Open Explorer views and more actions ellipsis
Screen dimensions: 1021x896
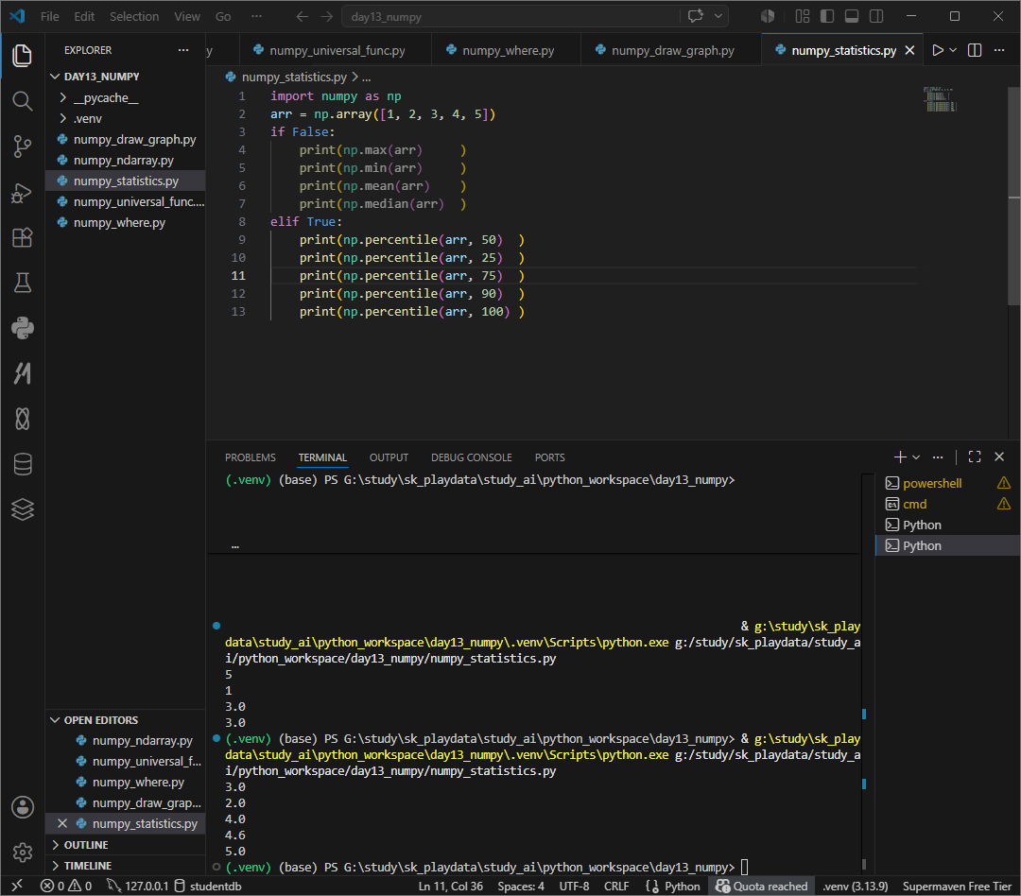[183, 50]
